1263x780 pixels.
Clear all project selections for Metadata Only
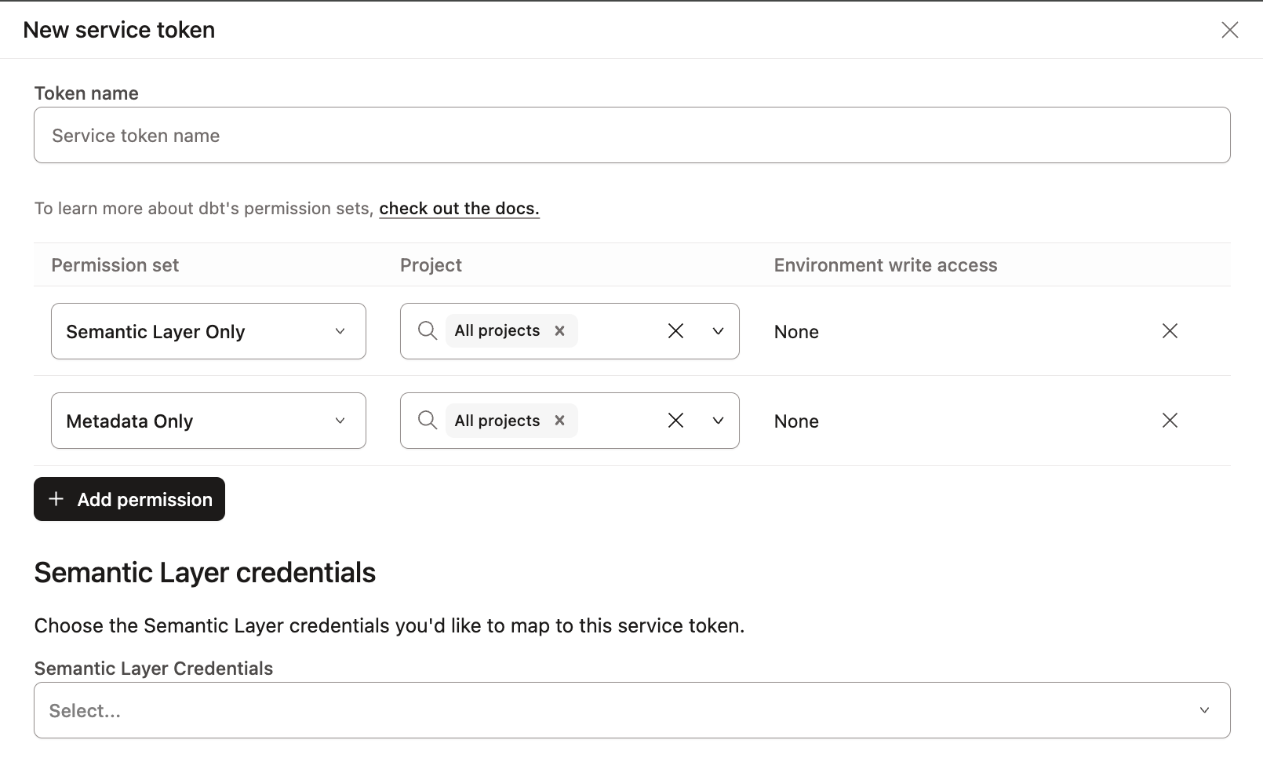point(675,420)
